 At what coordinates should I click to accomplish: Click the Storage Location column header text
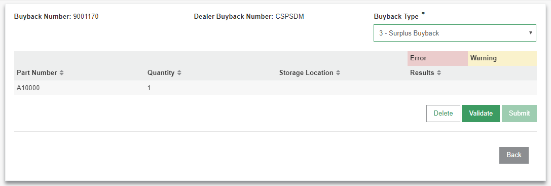(306, 73)
